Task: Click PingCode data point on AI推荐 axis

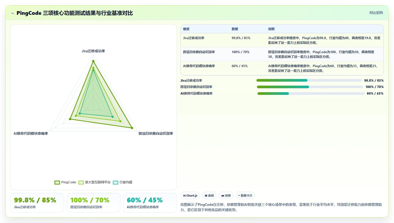Action: 70,119
